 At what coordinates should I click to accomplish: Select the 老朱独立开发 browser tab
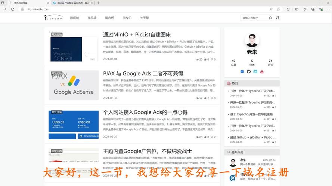(x=29, y=3)
